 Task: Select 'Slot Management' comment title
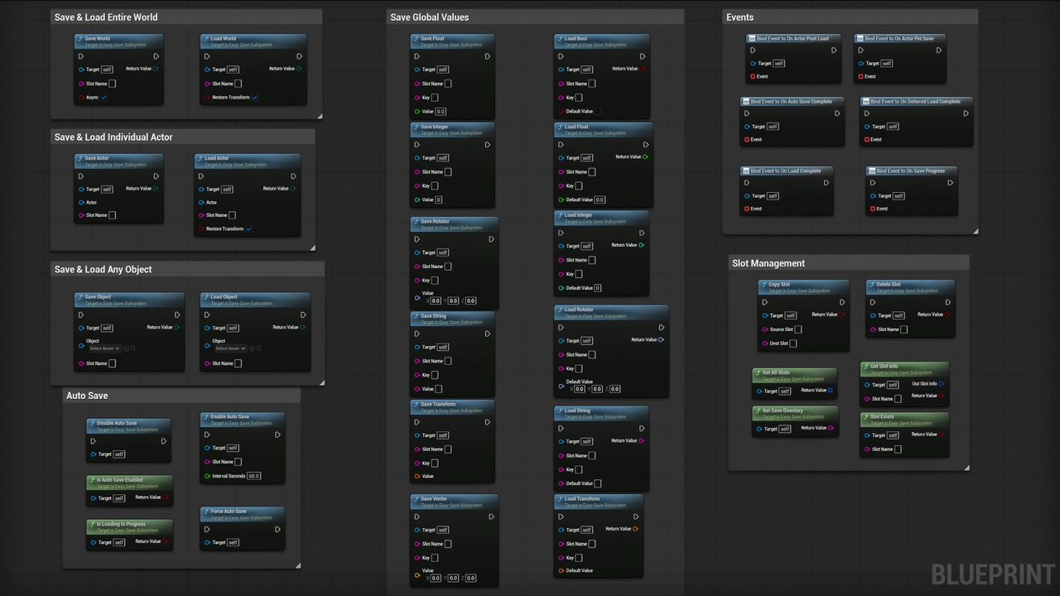click(x=768, y=263)
